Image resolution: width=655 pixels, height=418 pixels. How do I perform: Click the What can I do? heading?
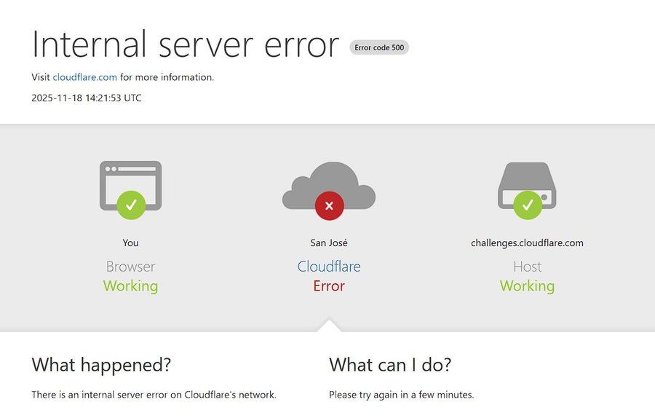390,364
